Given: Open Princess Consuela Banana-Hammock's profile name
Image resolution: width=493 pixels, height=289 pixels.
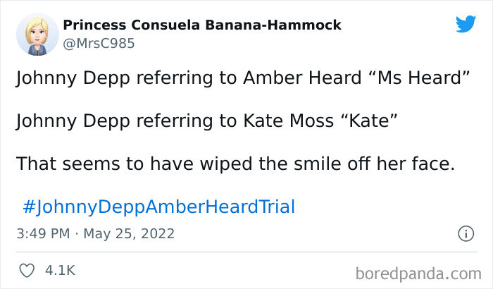Looking at the screenshot, I should click(x=202, y=25).
